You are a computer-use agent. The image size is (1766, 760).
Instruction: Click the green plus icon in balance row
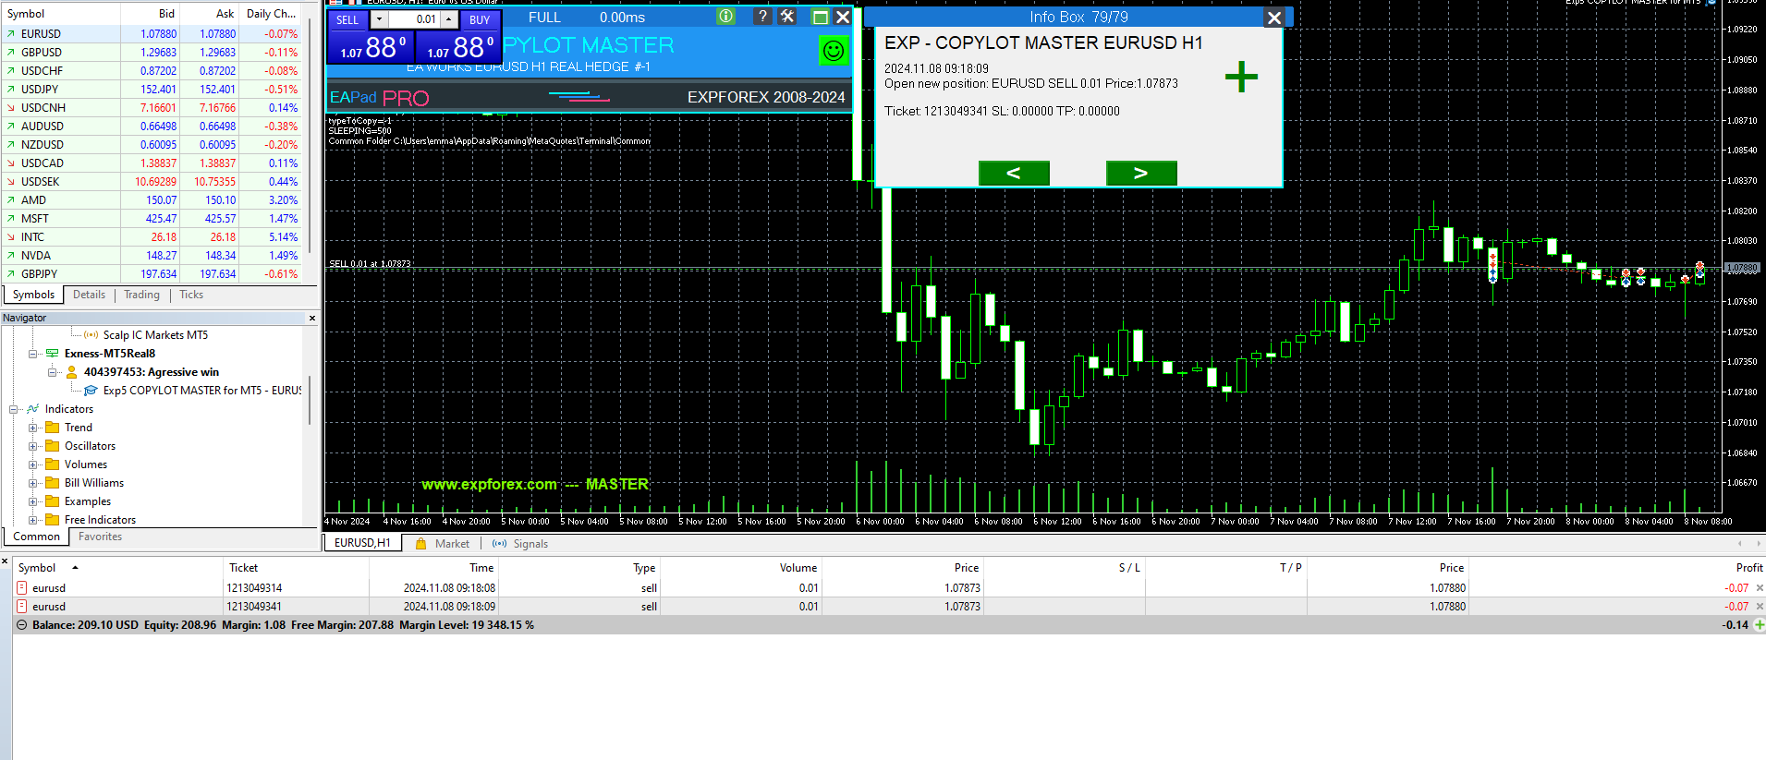1760,625
